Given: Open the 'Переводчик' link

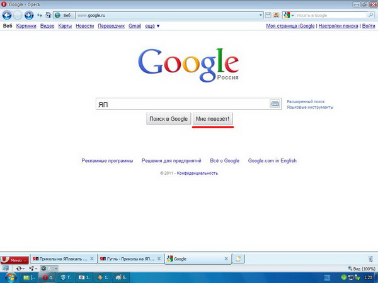Looking at the screenshot, I should click(x=111, y=26).
